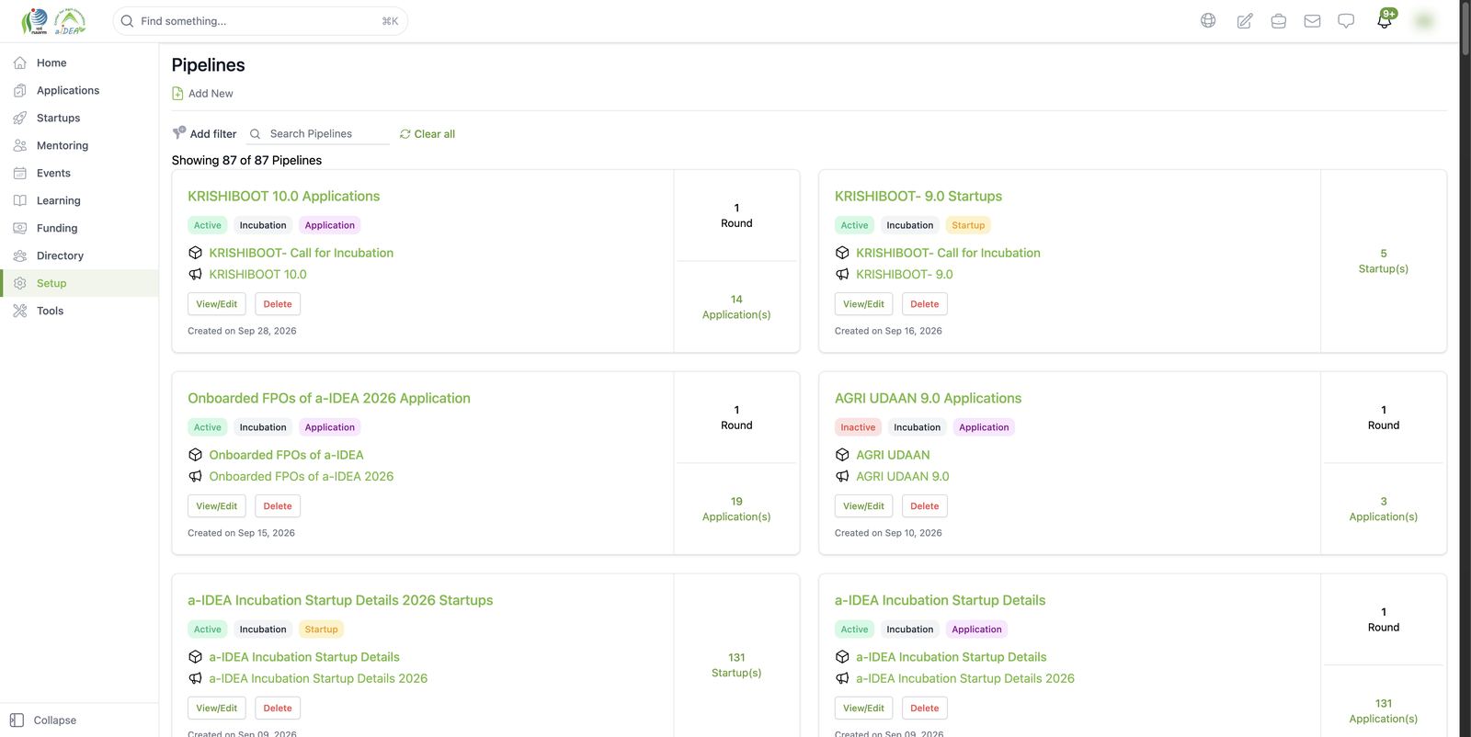Select Learning in the sidebar
1471x737 pixels.
[x=79, y=200]
